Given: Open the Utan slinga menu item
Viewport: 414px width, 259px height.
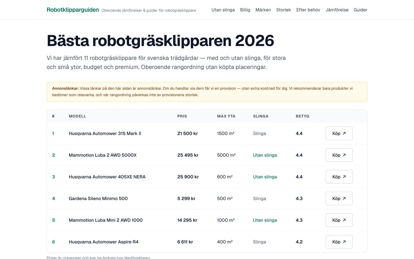Looking at the screenshot, I should pos(223,10).
